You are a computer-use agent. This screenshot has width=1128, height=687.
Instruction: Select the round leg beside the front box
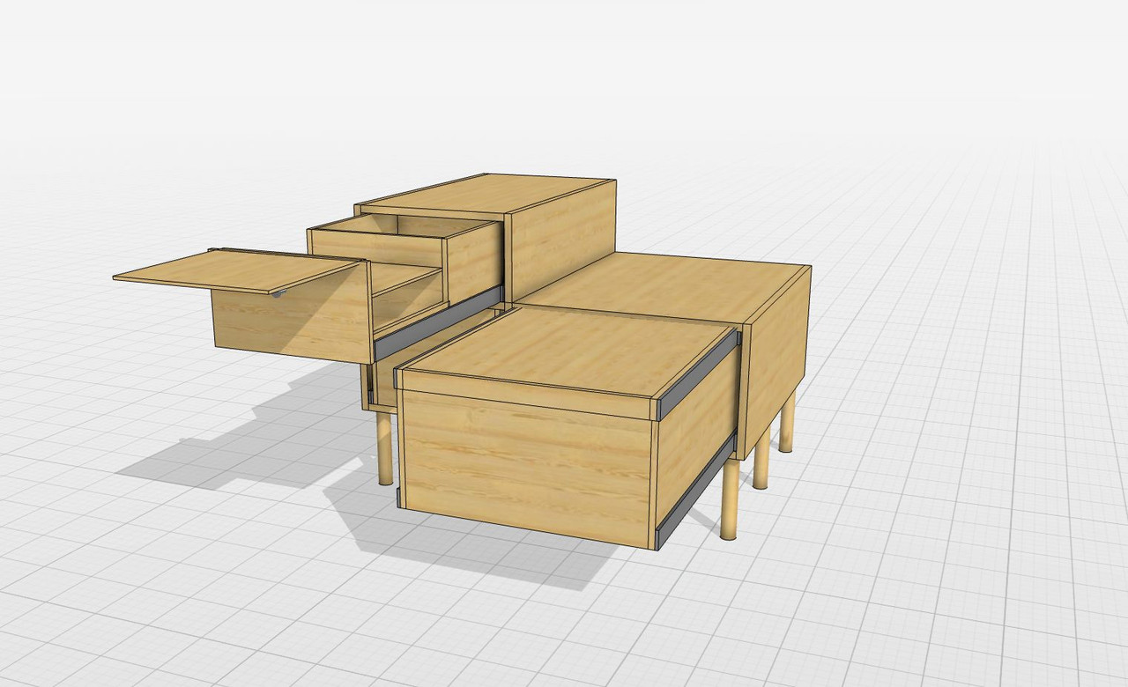(x=730, y=499)
